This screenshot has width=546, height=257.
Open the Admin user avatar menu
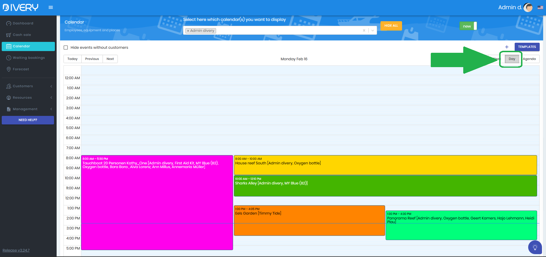point(528,7)
